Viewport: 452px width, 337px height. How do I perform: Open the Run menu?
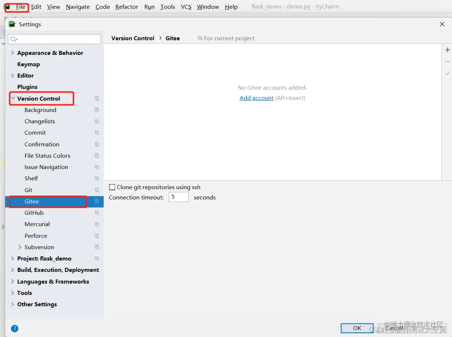pyautogui.click(x=149, y=7)
